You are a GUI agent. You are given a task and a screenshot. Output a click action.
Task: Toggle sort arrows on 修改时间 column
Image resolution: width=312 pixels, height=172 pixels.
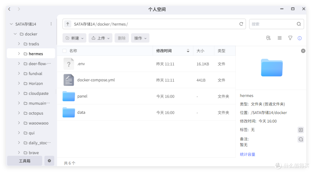click(x=188, y=51)
